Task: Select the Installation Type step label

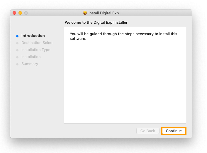Action: point(36,50)
